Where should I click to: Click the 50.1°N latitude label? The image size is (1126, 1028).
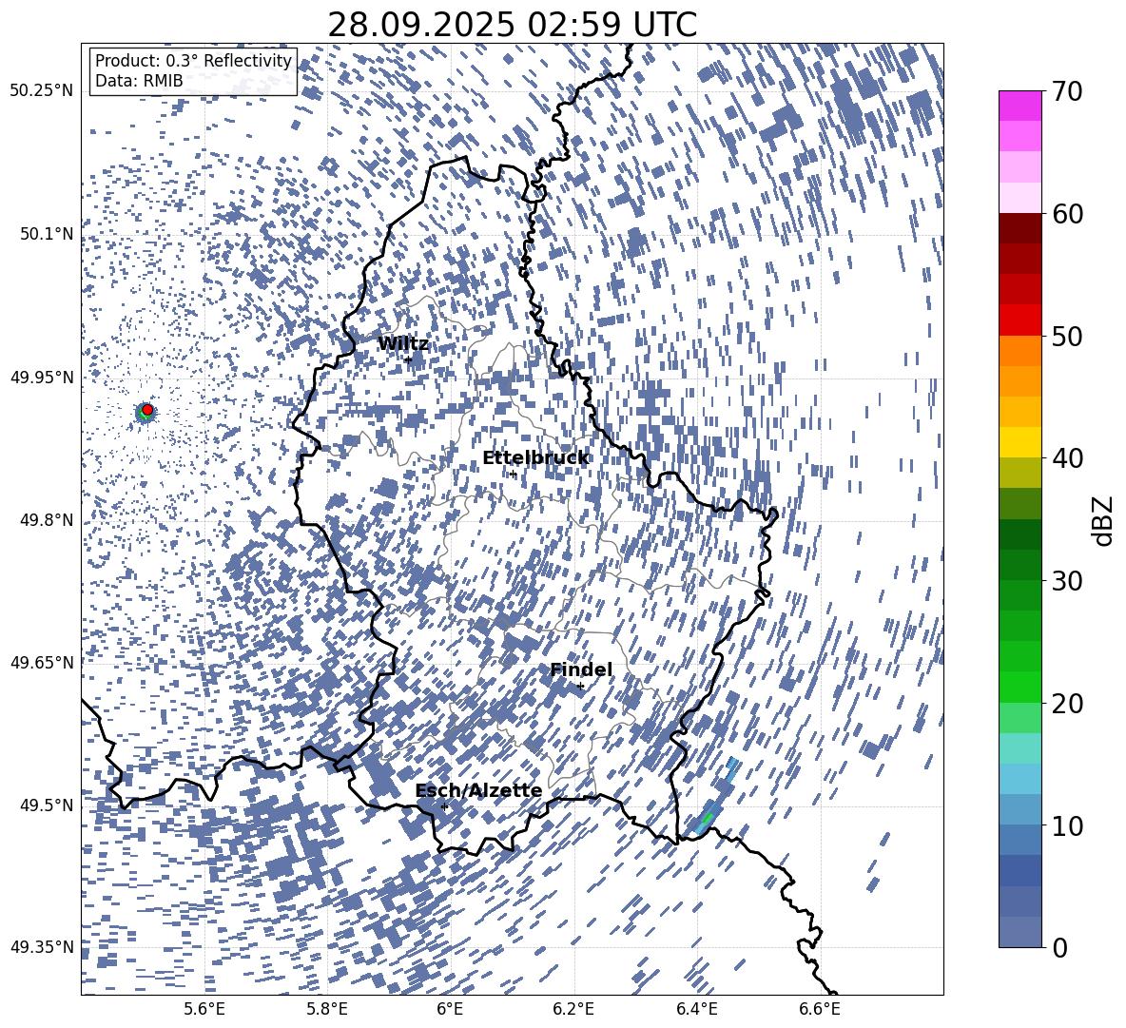[x=47, y=234]
